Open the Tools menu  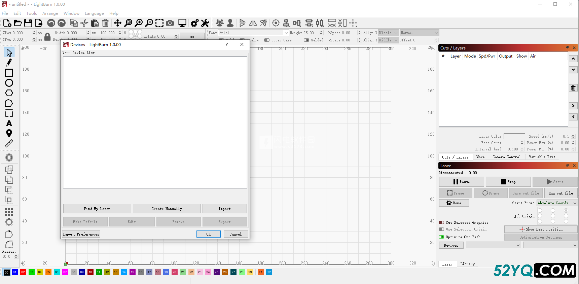[x=32, y=13]
